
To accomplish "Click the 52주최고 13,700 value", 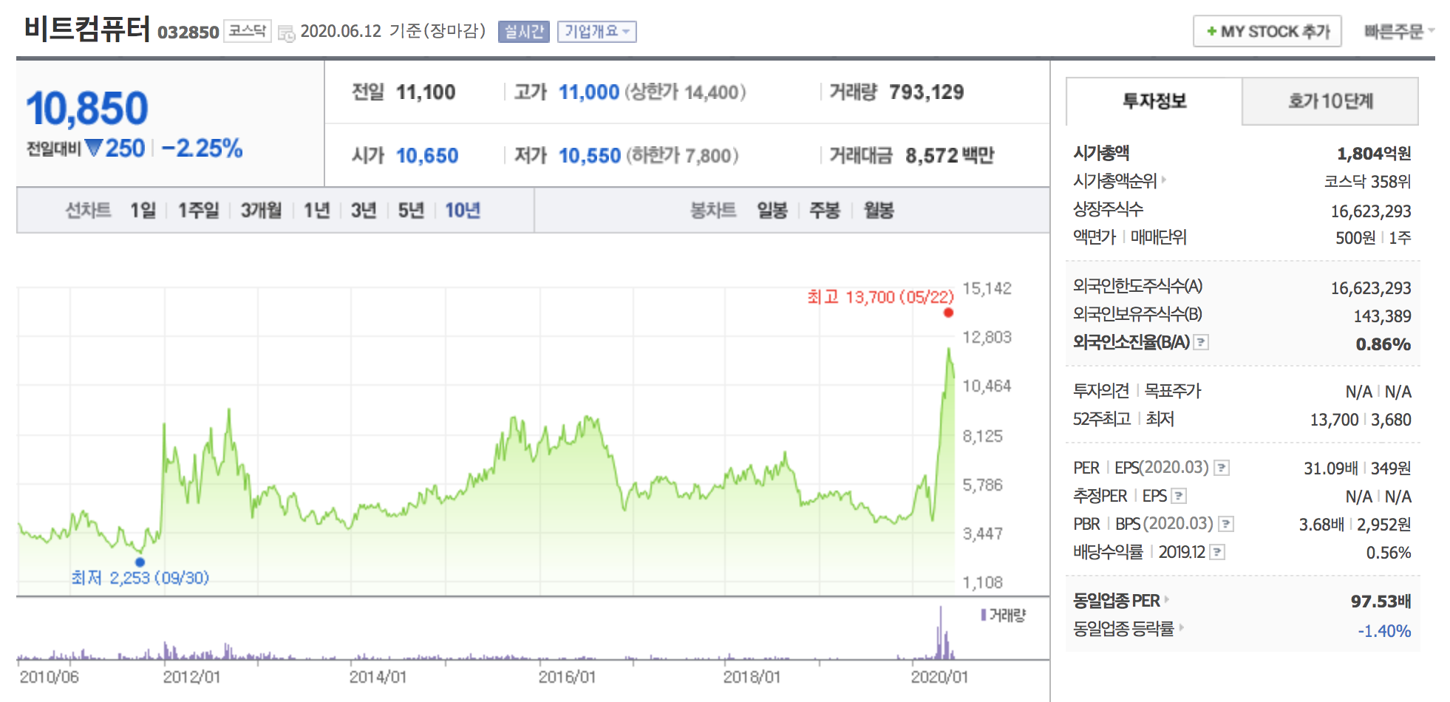I will pyautogui.click(x=1334, y=420).
